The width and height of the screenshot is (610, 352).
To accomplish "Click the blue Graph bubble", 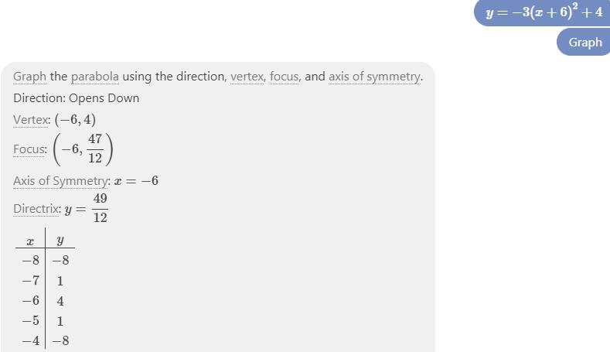I will tap(584, 42).
